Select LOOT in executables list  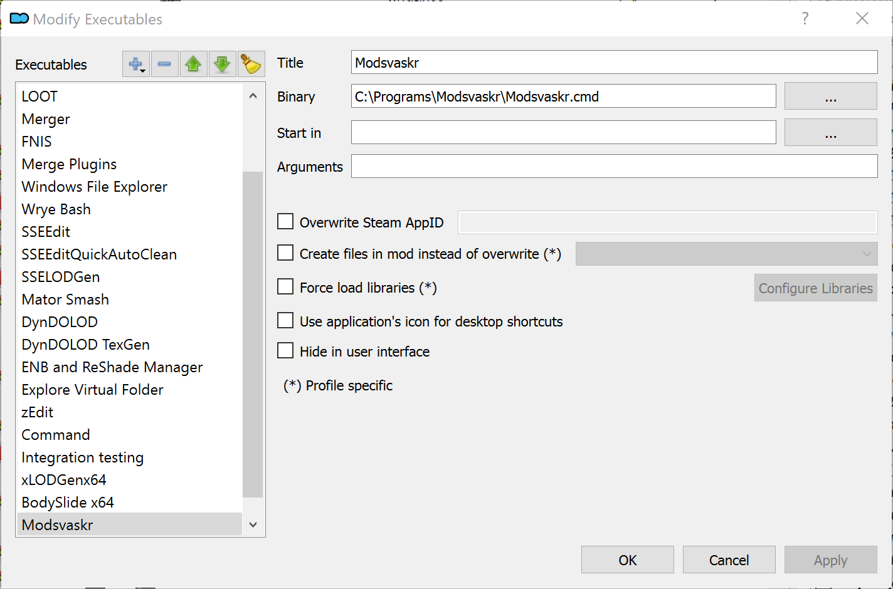129,96
